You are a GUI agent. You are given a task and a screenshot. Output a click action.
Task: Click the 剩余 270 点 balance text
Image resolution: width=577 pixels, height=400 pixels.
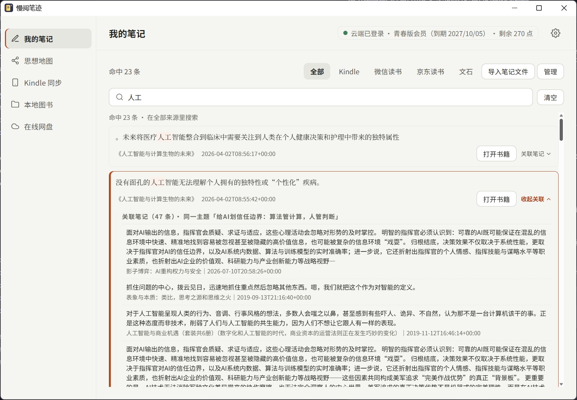point(515,33)
